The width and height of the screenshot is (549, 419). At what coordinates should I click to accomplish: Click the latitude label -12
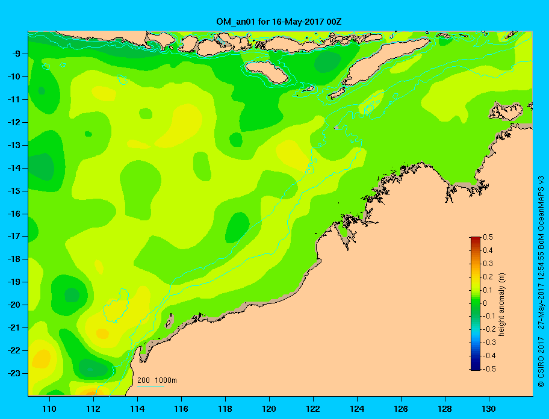click(13, 123)
